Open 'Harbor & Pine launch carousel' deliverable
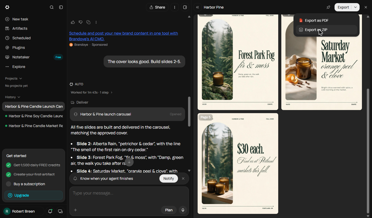This screenshot has height=218, width=372. tap(127, 114)
